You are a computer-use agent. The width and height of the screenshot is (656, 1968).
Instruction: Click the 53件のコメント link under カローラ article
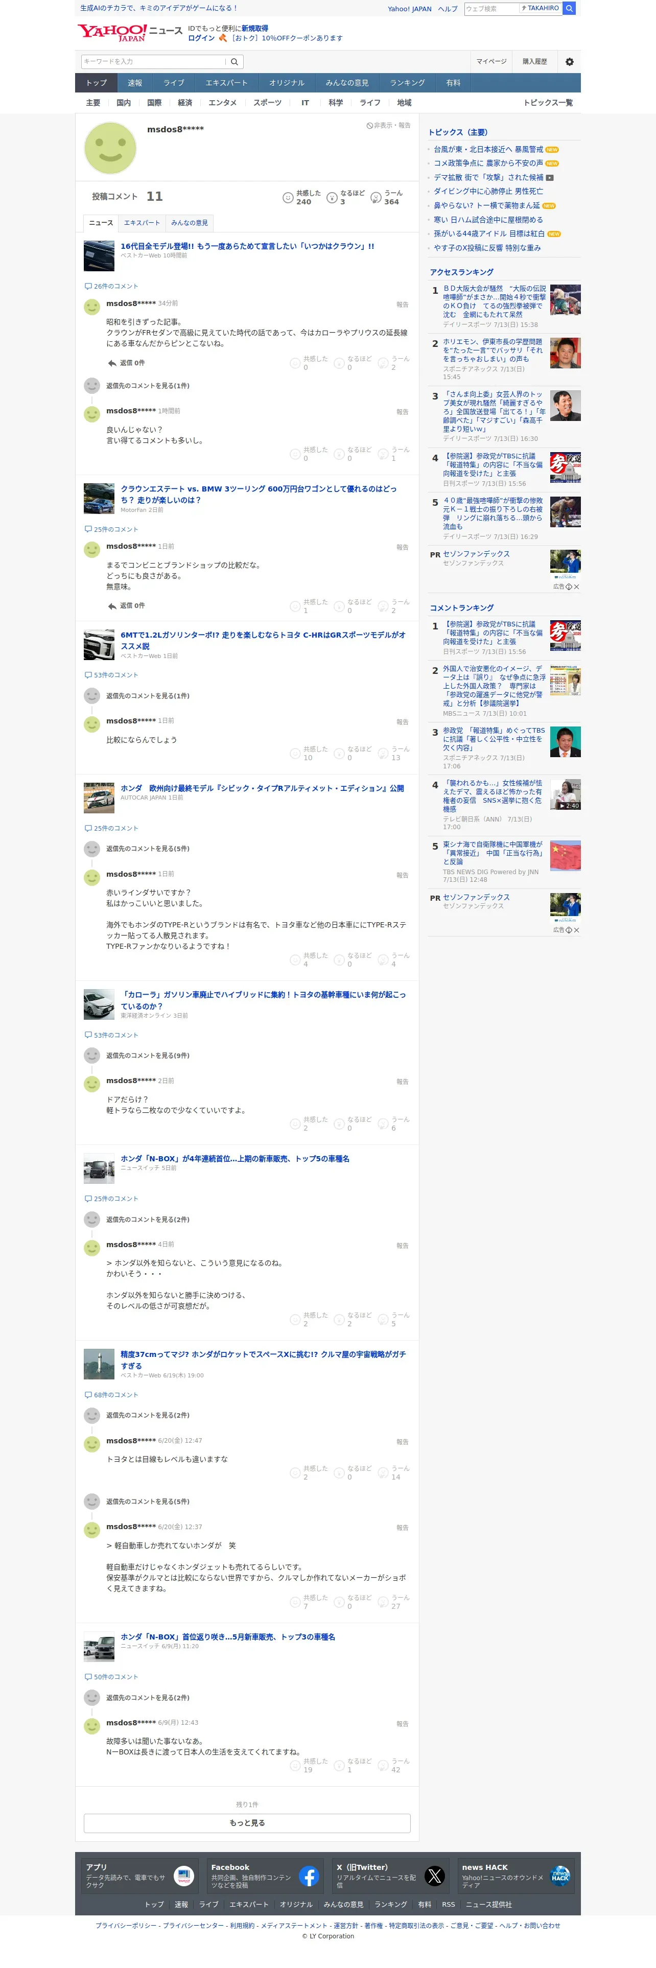115,1035
